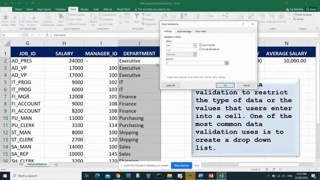Screen dimensions: 320x180
Task: Open the Page Layout ribbon tab
Action: pyautogui.click(x=44, y=9)
